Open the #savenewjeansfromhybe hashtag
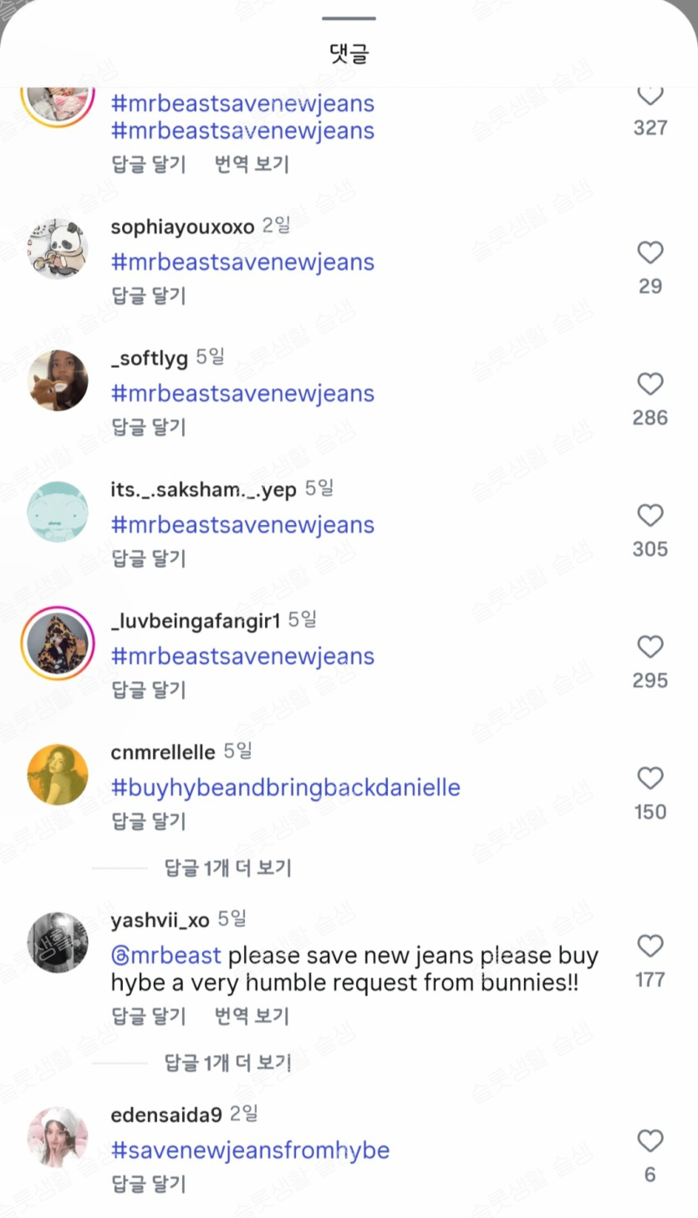The width and height of the screenshot is (698, 1218). pos(250,1150)
